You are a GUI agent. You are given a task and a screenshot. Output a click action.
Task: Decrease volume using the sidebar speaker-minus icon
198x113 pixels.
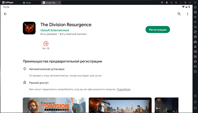tap(195, 22)
